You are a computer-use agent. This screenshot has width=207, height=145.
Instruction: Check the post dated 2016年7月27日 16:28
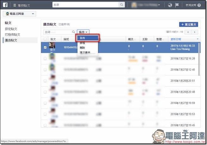click(x=45, y=58)
